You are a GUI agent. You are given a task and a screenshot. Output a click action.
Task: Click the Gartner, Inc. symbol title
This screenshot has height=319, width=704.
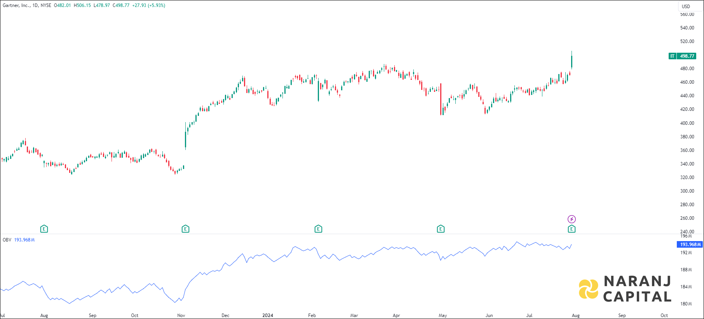coord(17,5)
